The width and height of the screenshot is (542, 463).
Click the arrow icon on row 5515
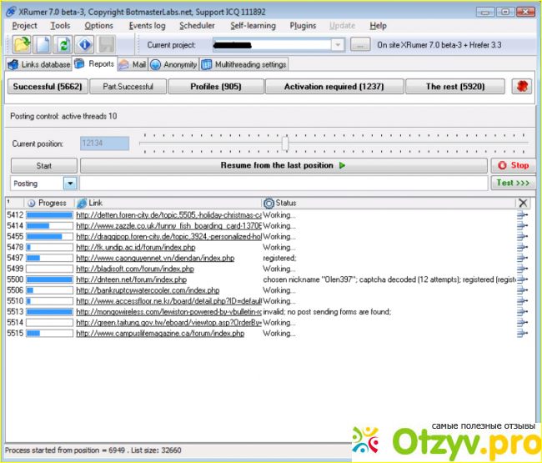pos(522,334)
